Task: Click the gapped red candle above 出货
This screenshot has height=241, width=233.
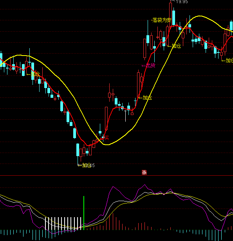Action: [x=145, y=49]
